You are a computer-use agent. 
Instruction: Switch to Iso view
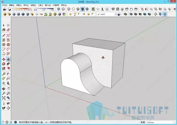click(113, 9)
